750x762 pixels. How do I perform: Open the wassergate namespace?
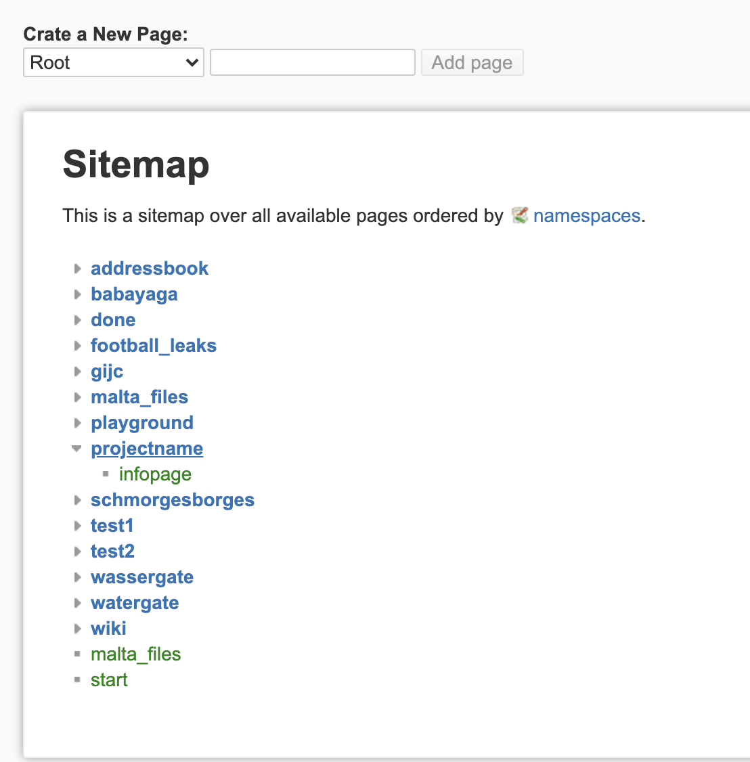coord(142,577)
